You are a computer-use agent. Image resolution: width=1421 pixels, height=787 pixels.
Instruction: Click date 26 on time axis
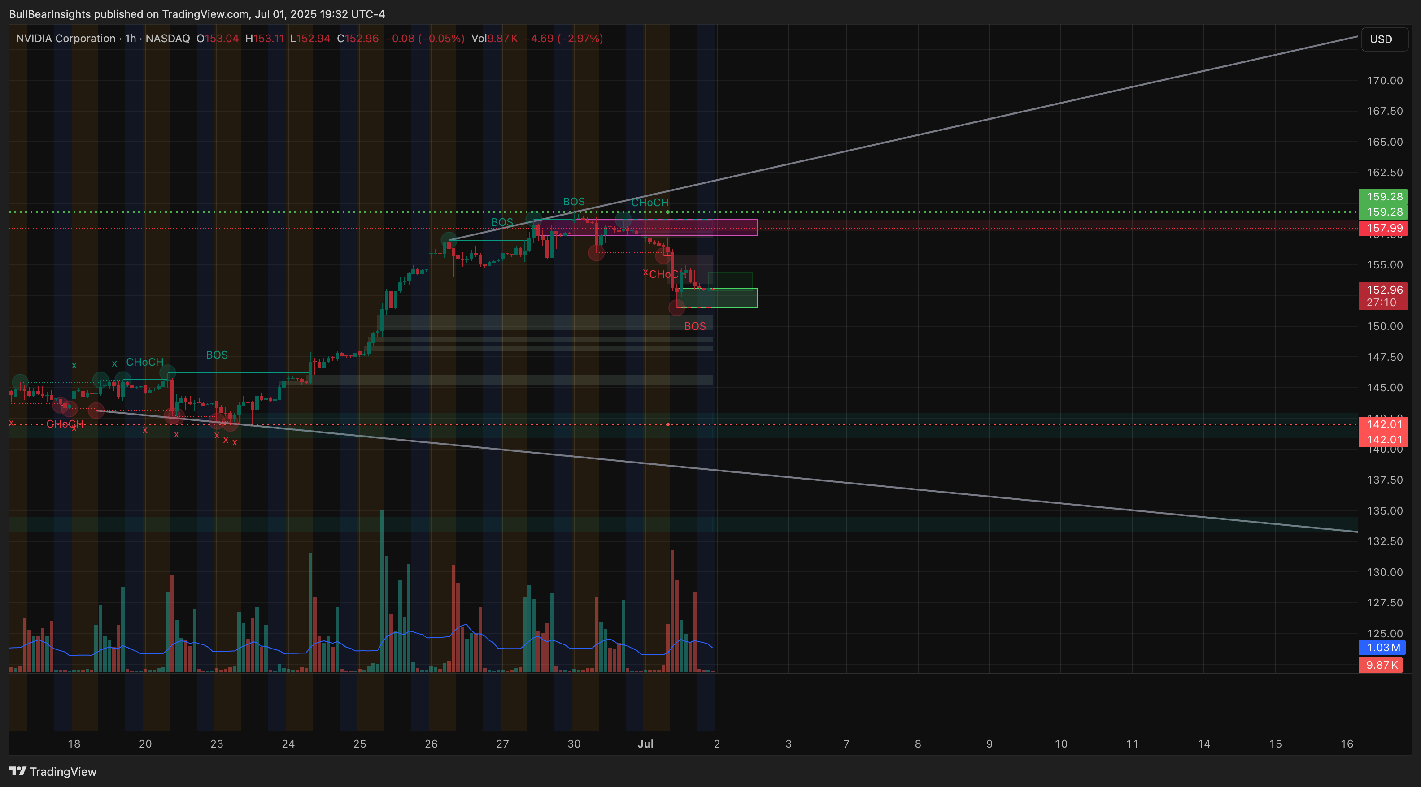431,744
